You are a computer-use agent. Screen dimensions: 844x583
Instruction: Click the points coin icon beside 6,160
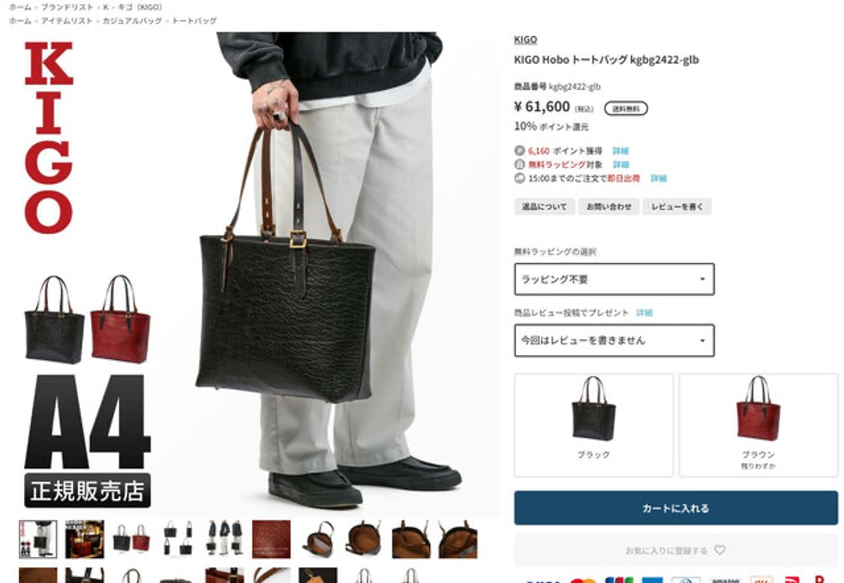(x=519, y=151)
